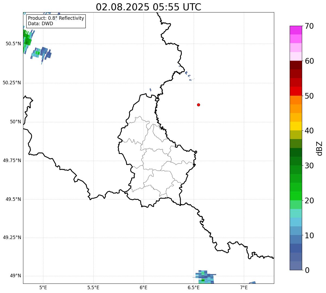Click the plot title 02.08.2025 05:55 UTC

149,7
